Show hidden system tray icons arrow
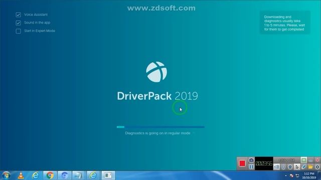321x180 pixels. (x=286, y=175)
